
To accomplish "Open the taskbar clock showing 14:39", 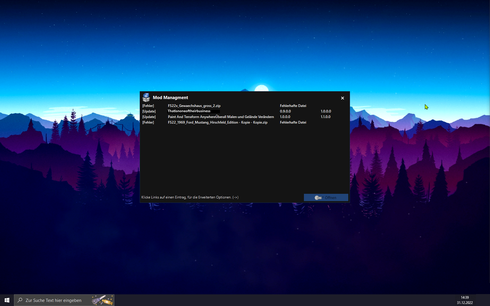I will coord(465,300).
